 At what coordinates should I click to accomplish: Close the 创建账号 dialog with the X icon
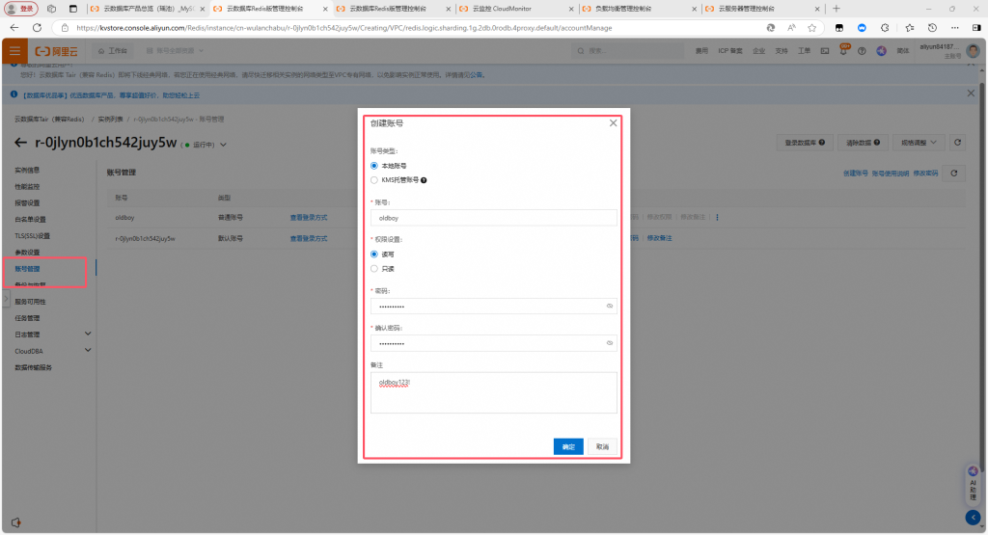tap(613, 123)
